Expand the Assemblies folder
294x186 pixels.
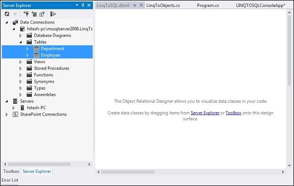click(x=21, y=94)
